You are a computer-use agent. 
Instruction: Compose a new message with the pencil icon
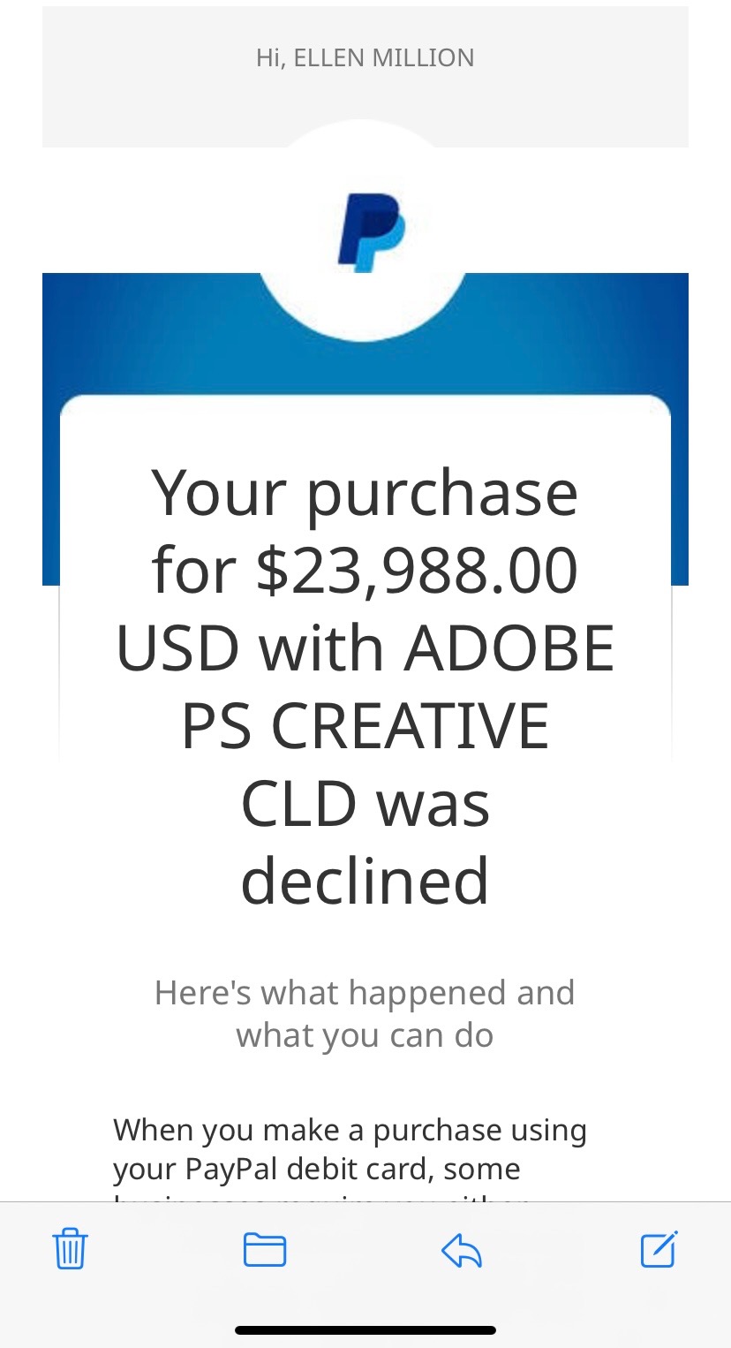pos(659,1249)
